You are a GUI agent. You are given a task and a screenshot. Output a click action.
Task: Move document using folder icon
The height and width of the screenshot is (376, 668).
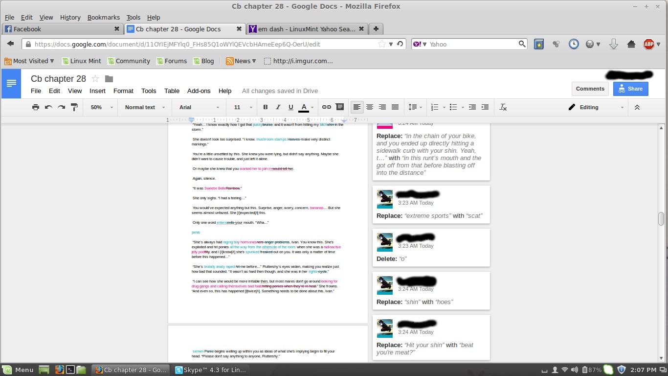click(x=109, y=79)
